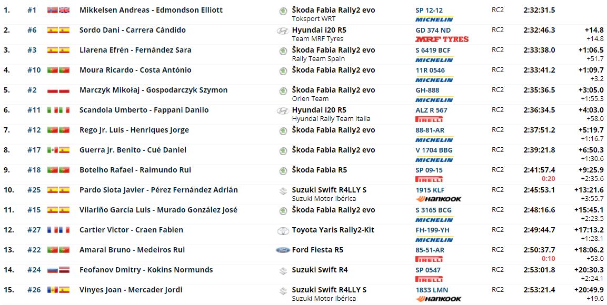Open entry number #1 link
Screen dimensions: 607x305
32,10
